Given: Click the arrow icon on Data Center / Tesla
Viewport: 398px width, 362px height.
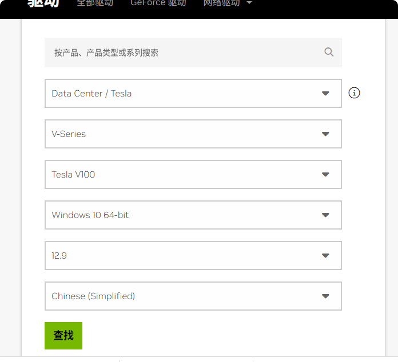Looking at the screenshot, I should (x=325, y=94).
